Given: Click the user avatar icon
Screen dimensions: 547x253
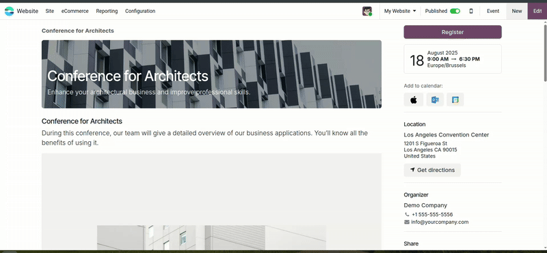Looking at the screenshot, I should pos(366,11).
